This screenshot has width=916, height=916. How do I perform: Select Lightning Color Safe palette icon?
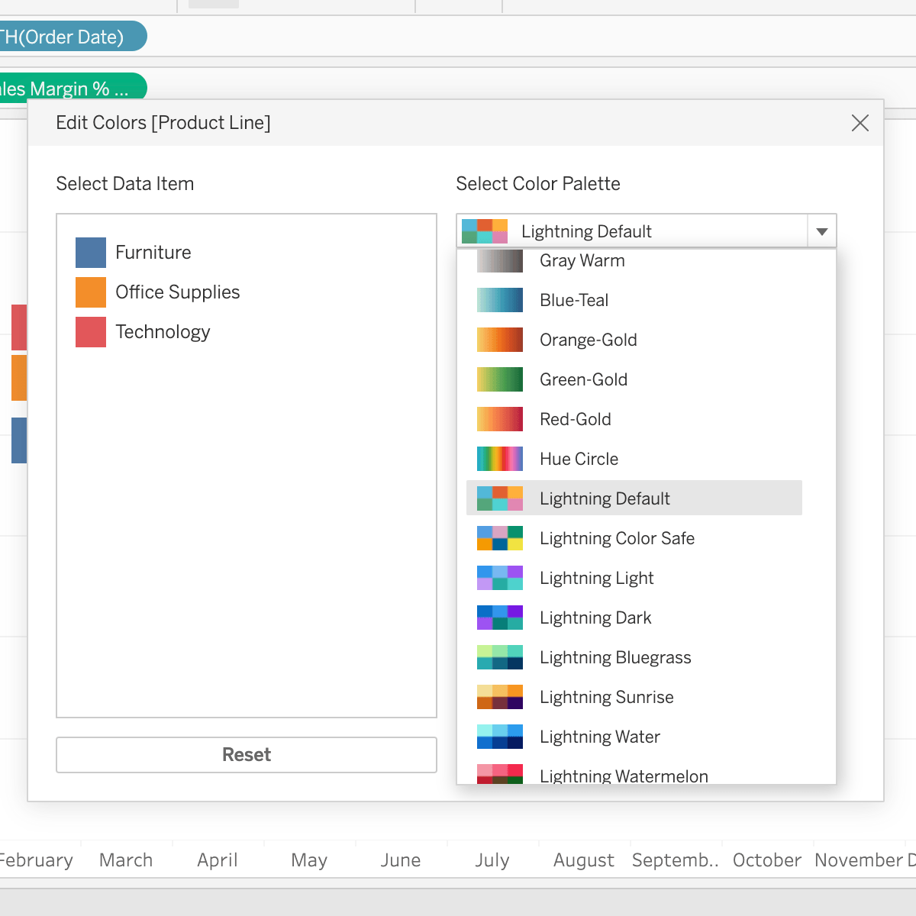(500, 538)
